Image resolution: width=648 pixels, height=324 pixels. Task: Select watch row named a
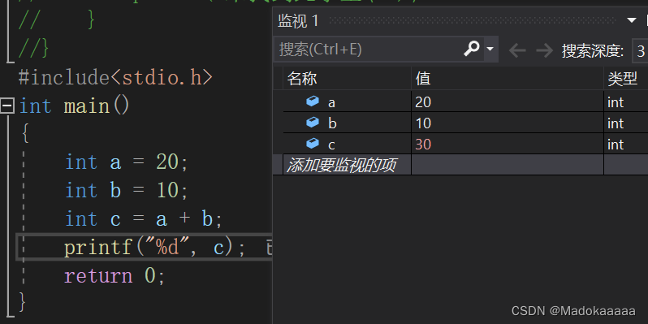click(x=466, y=102)
